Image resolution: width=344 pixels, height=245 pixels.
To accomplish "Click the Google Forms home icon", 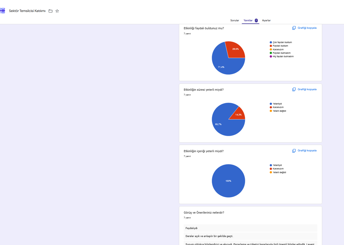I will click(2, 11).
